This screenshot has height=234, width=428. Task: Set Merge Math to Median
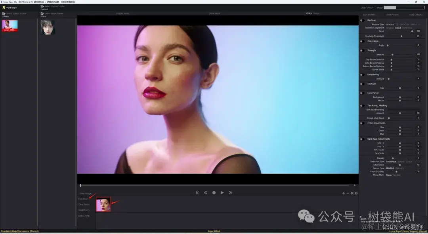[x=397, y=175]
